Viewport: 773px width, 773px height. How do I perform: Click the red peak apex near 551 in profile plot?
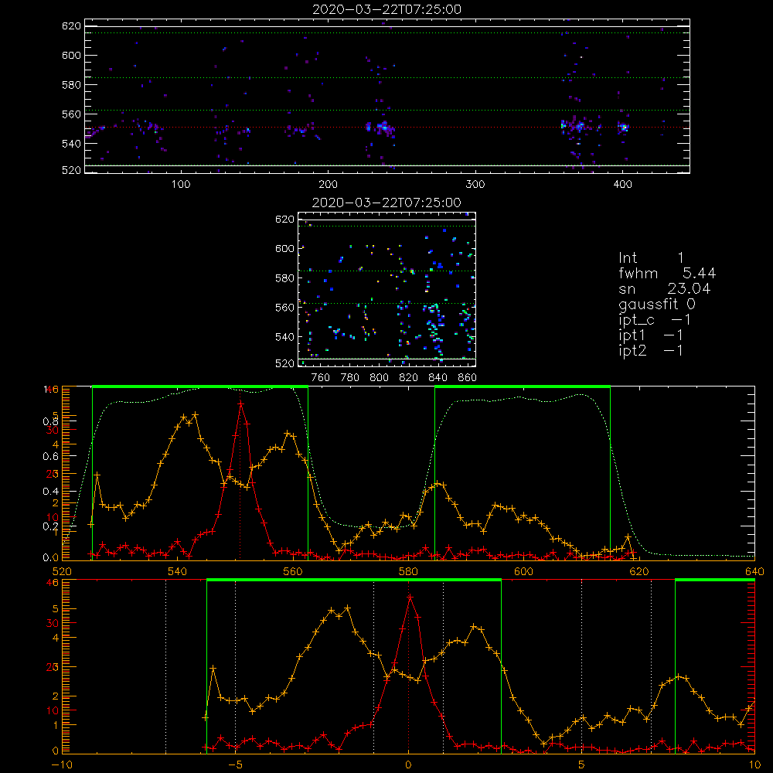tap(240, 404)
